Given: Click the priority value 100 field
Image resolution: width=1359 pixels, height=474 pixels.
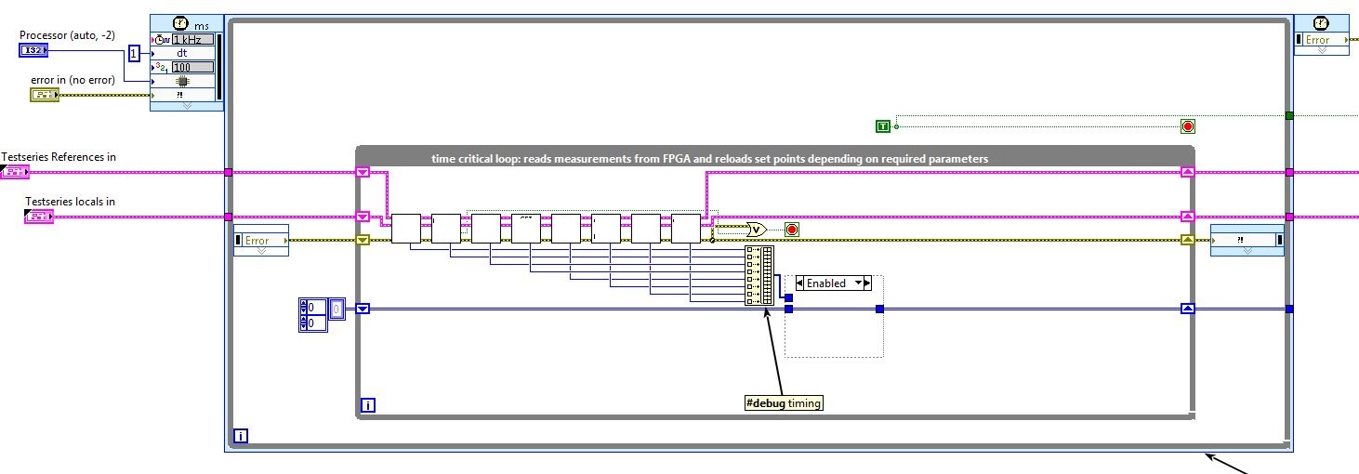Looking at the screenshot, I should click(192, 67).
